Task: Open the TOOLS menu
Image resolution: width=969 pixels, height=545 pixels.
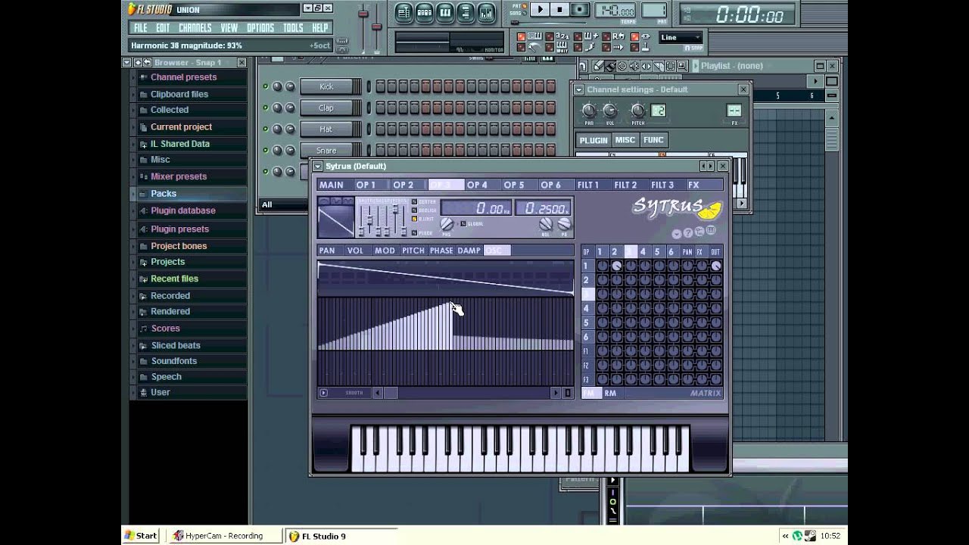Action: [293, 28]
